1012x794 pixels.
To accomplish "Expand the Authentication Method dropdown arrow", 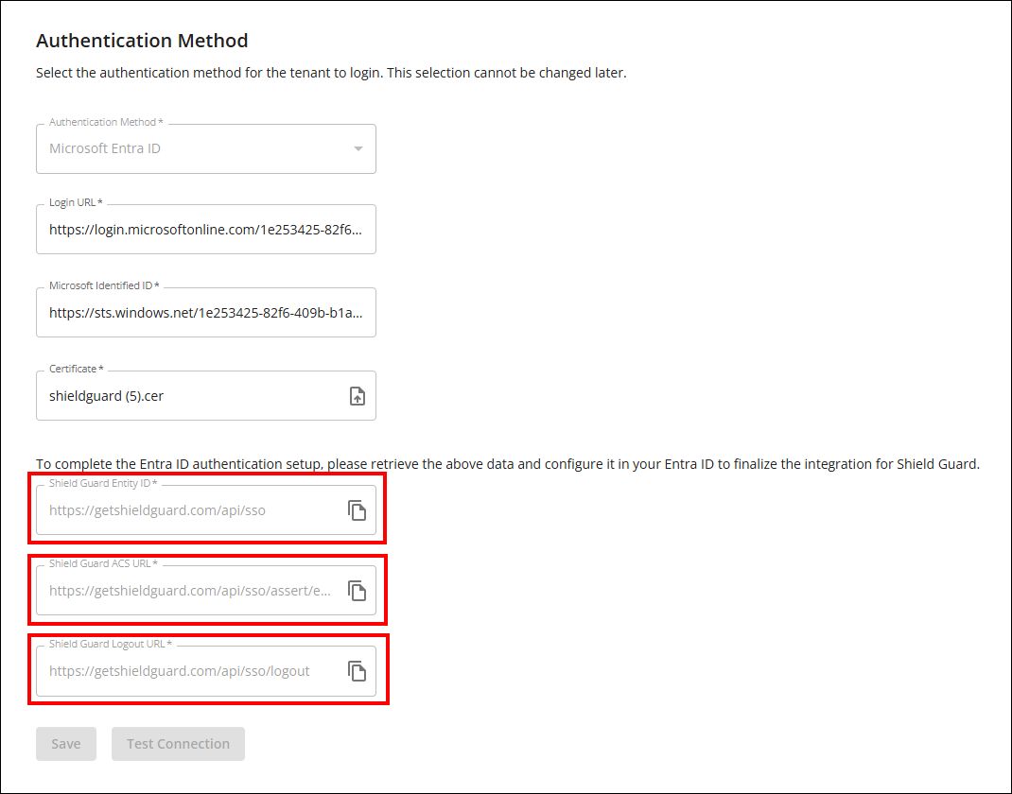I will [x=358, y=149].
